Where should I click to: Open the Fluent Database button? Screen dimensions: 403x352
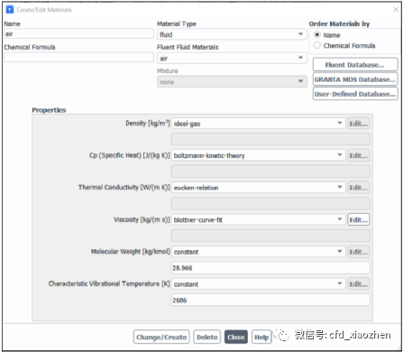(x=355, y=65)
